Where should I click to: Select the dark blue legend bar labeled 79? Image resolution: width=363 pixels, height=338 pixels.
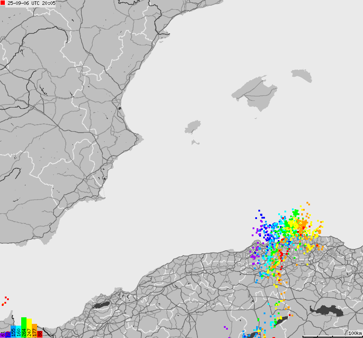coord(8,334)
